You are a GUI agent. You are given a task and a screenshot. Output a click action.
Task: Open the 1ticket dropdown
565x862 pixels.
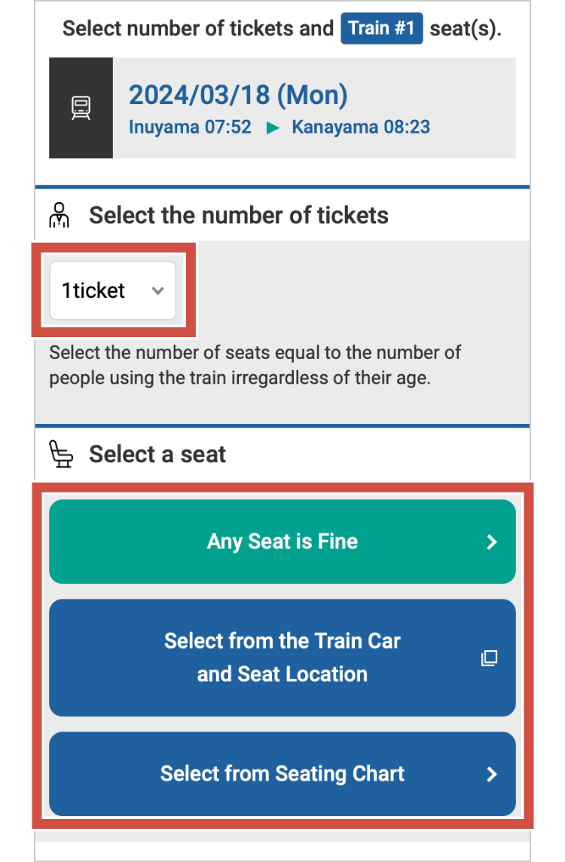click(112, 291)
